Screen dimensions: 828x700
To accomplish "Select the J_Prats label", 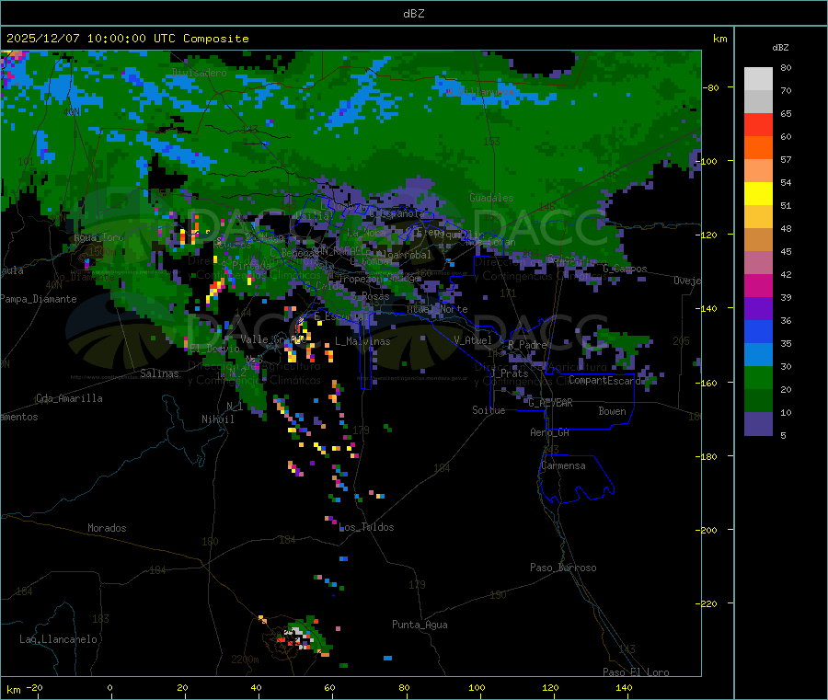I will (x=510, y=373).
